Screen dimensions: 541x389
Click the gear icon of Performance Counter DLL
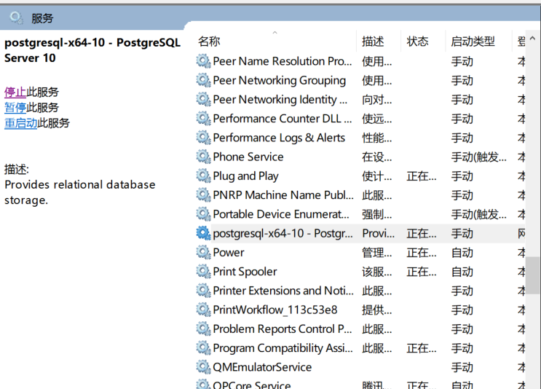click(x=204, y=119)
